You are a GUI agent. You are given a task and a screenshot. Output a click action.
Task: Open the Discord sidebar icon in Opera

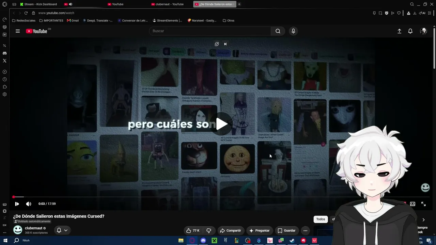click(x=4, y=53)
